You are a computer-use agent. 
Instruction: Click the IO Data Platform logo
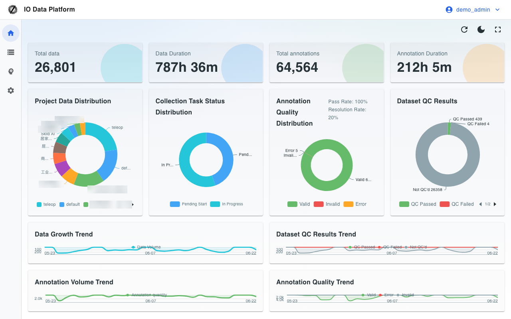coord(13,10)
